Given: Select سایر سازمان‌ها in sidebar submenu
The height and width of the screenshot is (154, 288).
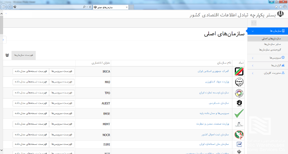Looking at the screenshot, I should 272,44.
